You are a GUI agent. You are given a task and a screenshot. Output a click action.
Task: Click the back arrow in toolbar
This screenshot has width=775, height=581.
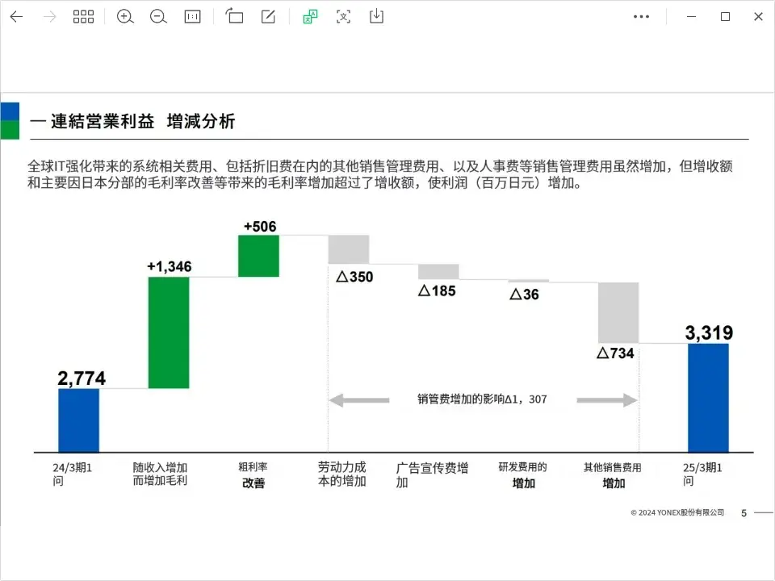click(x=16, y=16)
